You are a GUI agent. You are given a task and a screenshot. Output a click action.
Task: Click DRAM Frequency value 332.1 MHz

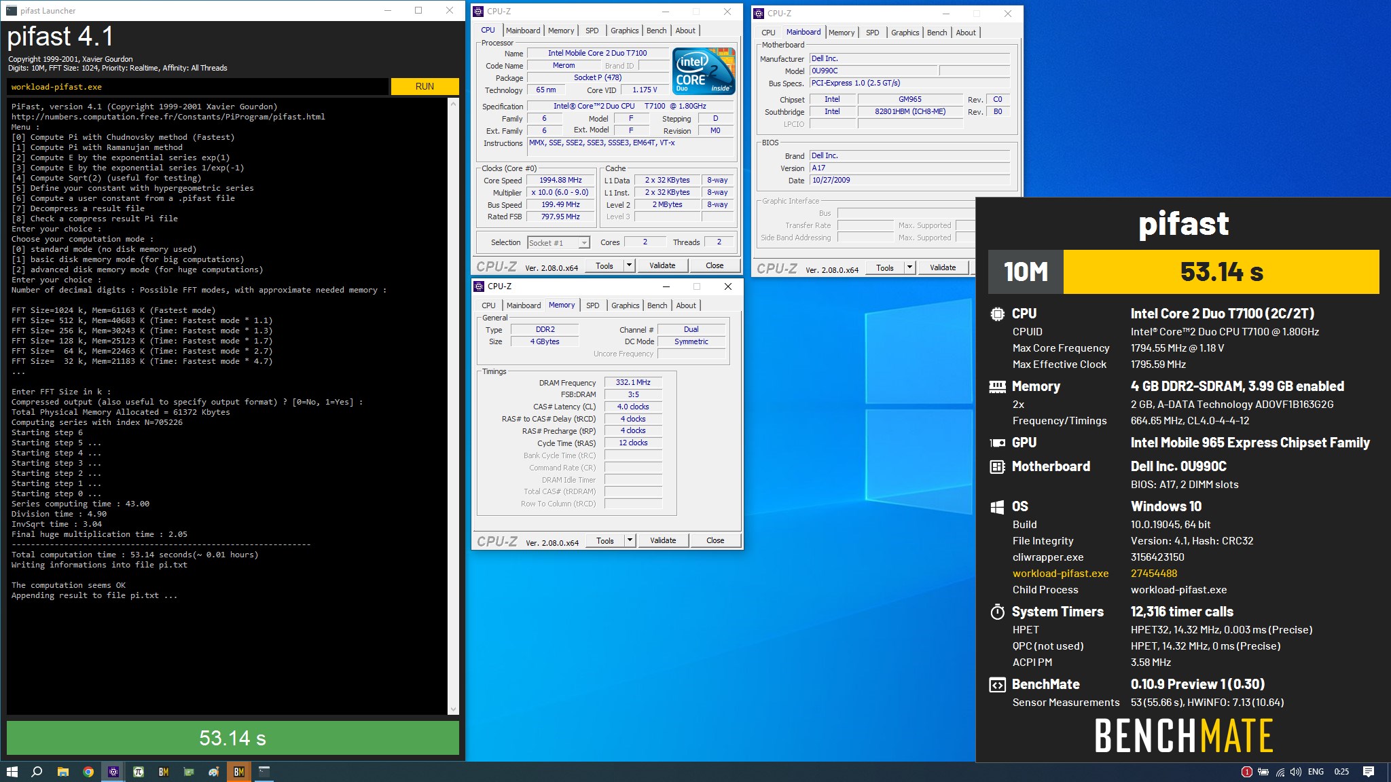pyautogui.click(x=633, y=382)
